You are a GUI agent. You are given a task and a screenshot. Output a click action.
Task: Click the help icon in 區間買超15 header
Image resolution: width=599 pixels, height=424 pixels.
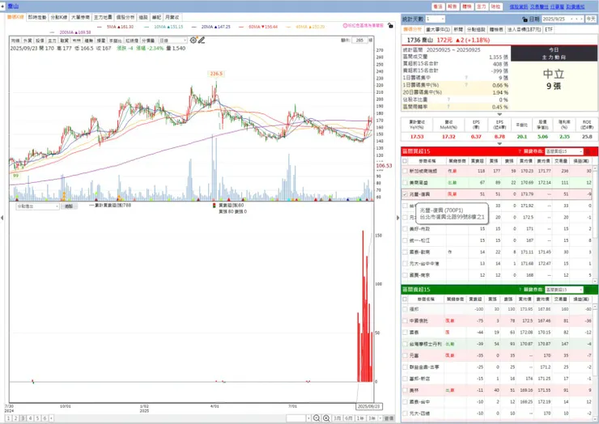520,151
